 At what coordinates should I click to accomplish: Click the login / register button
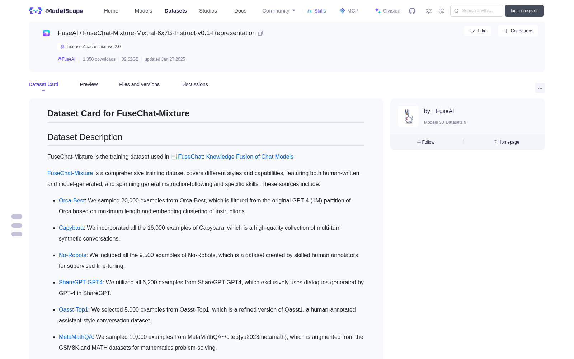tap(524, 11)
